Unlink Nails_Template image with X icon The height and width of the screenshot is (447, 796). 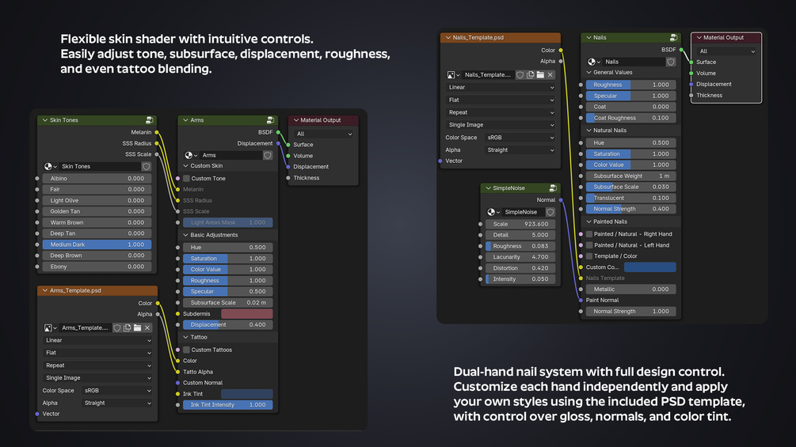point(550,74)
